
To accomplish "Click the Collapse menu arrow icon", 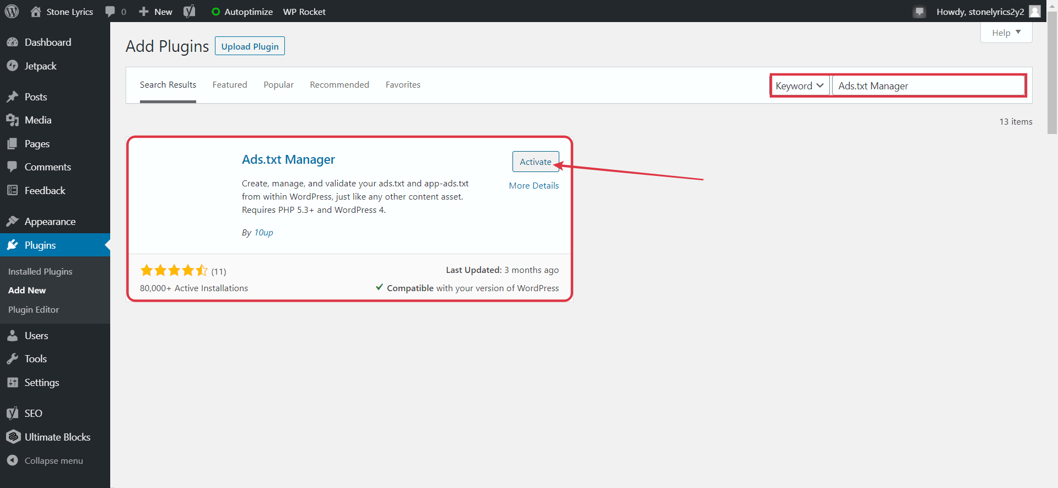I will (12, 460).
